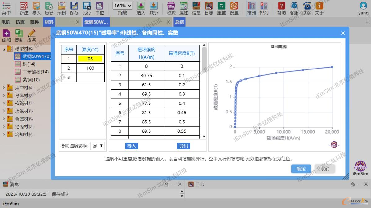Open the 160% zoom level dropdown
This screenshot has height=208, width=371.
point(122,6)
